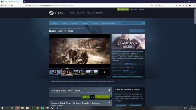Screen dimensions: 196x110
Task: Click Steam icon in taskbar
Action: [x=57, y=108]
